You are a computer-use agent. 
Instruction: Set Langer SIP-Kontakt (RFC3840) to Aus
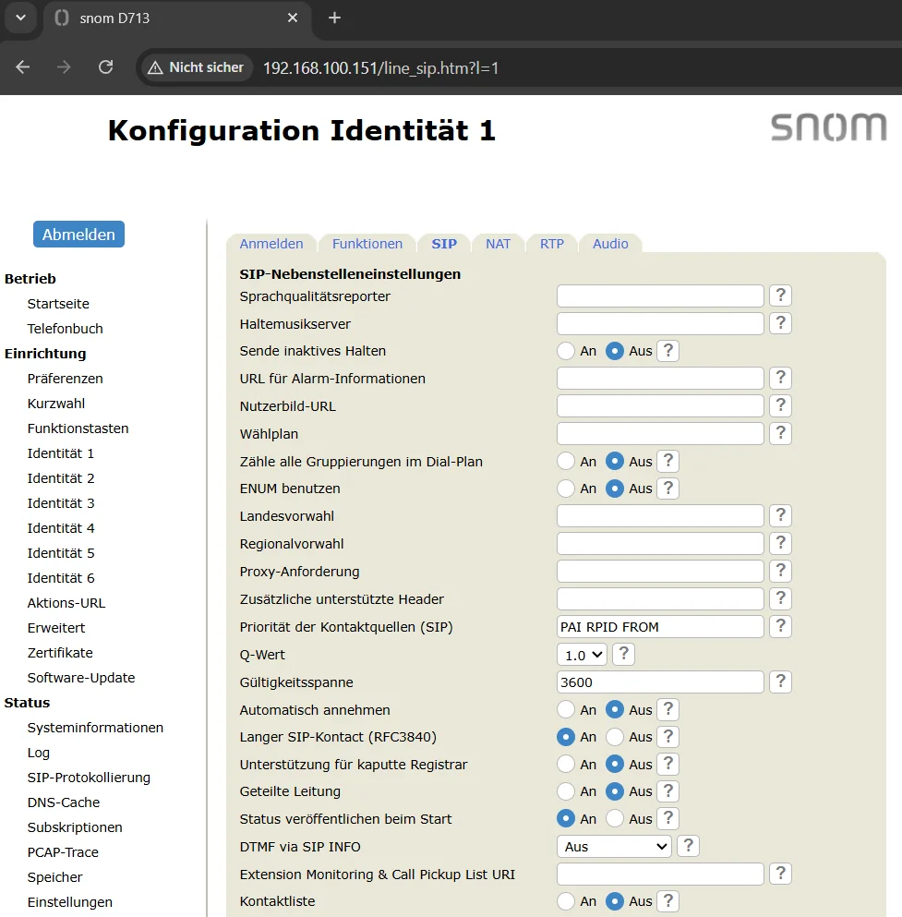click(x=614, y=737)
